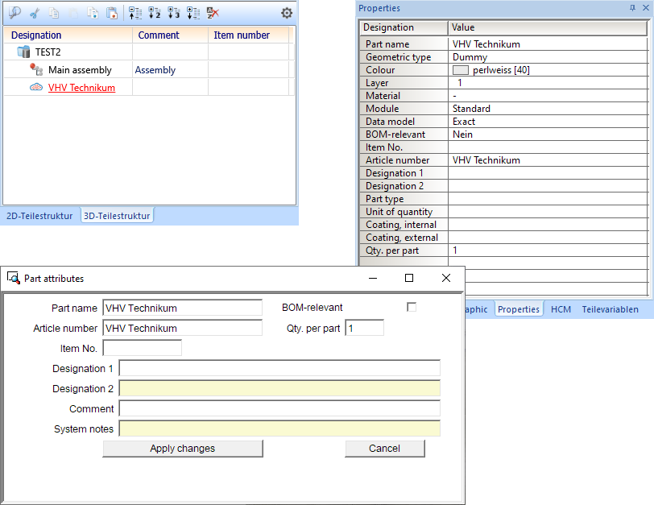Select Main assembly in the part structure
Screen dimensions: 654x505
[x=80, y=70]
